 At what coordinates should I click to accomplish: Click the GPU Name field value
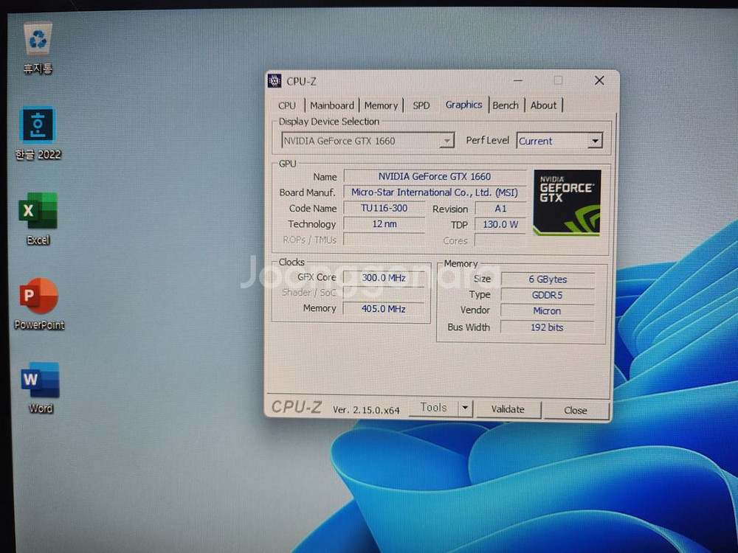click(x=435, y=176)
